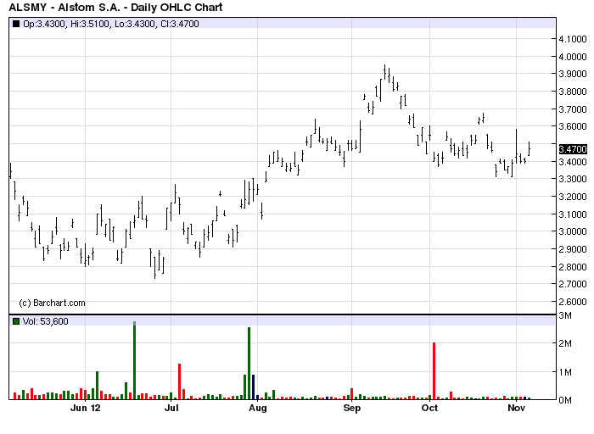Click the tall red volume bar after Oct

coord(434,370)
